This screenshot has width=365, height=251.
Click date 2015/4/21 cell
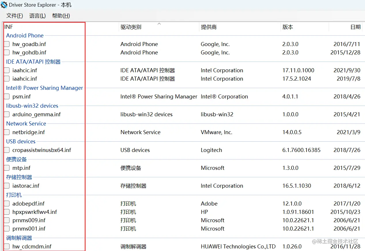[x=347, y=115]
